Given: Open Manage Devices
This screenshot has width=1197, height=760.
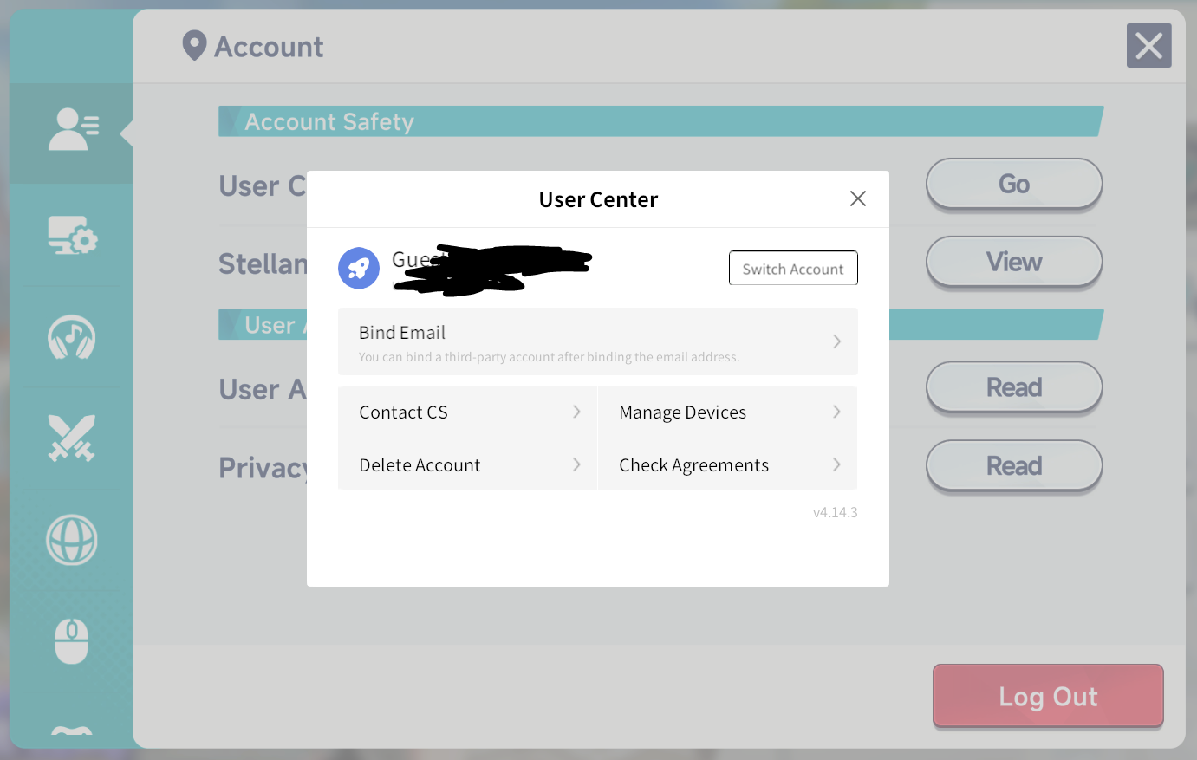Looking at the screenshot, I should point(728,412).
